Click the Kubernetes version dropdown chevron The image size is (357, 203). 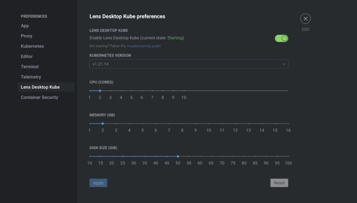(x=284, y=64)
